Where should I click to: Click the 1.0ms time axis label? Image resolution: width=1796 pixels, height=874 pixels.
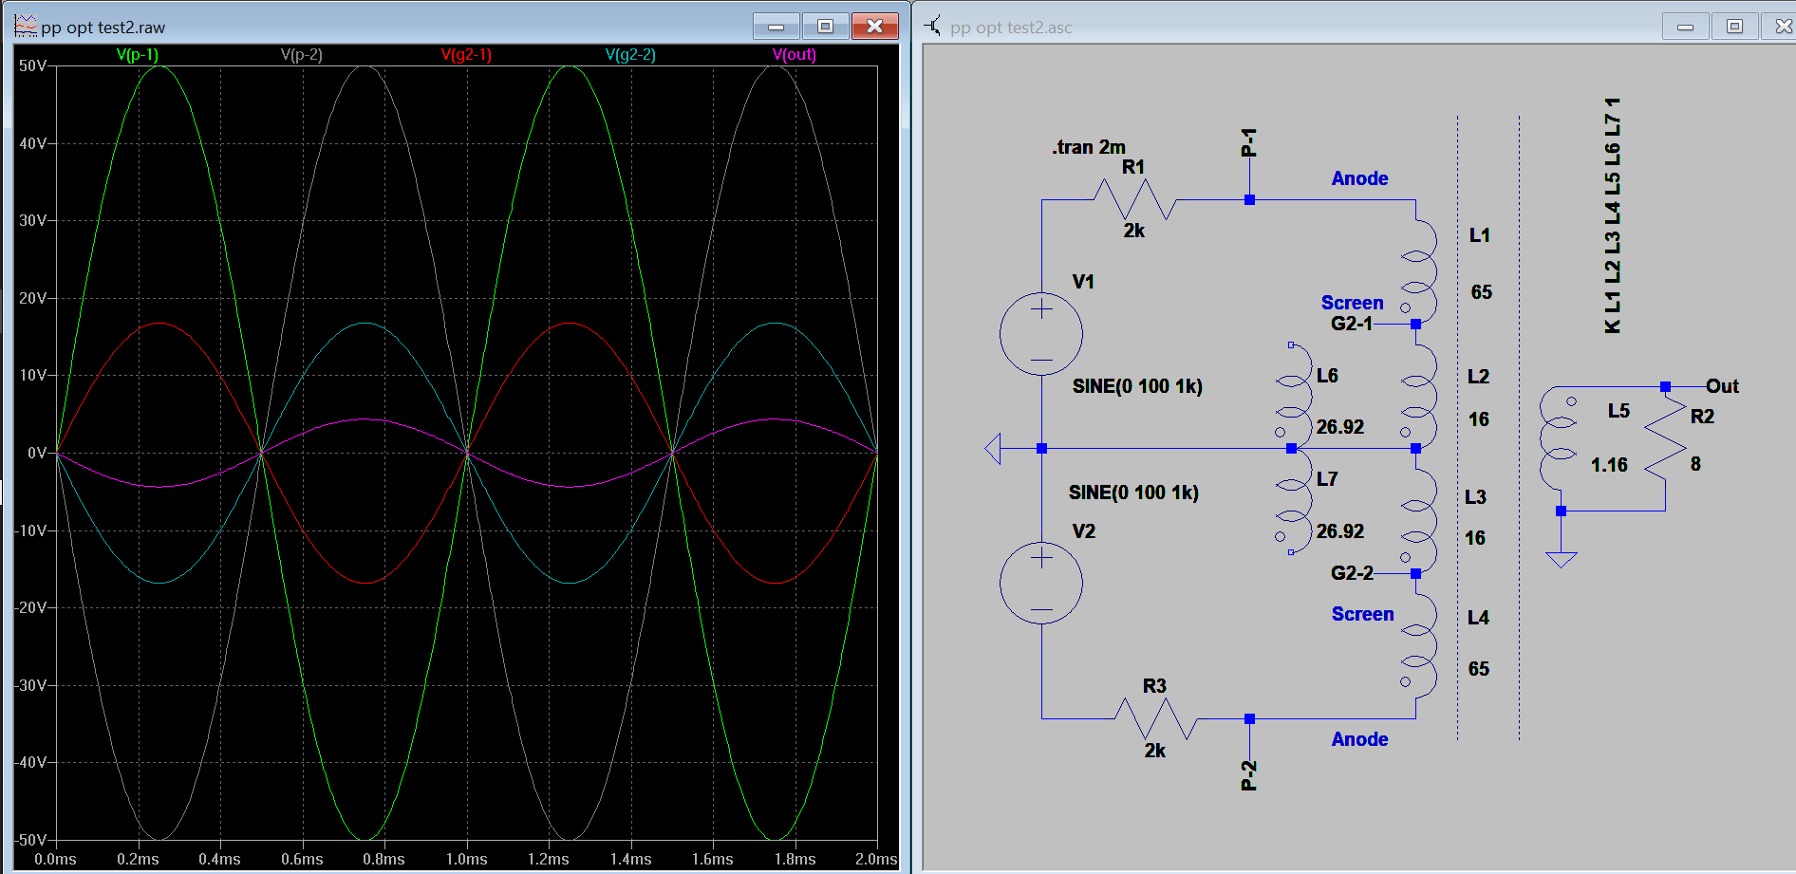[x=466, y=859]
